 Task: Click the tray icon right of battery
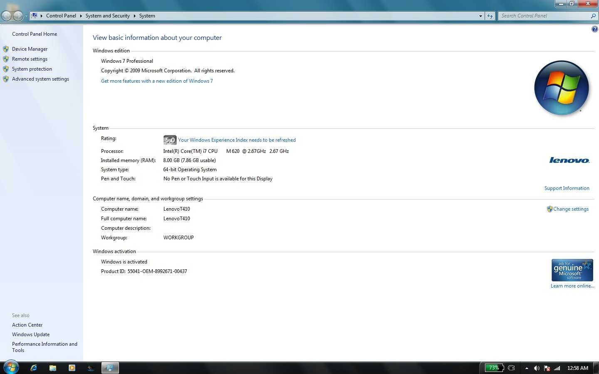click(x=512, y=368)
